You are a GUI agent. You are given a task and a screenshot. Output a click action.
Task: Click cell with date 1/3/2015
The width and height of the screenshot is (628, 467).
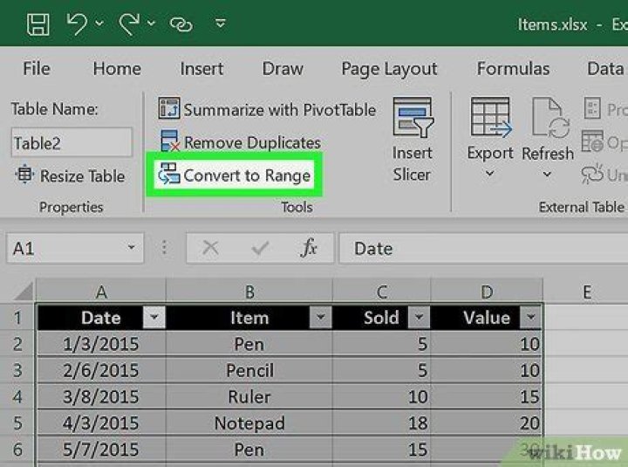[x=101, y=344]
